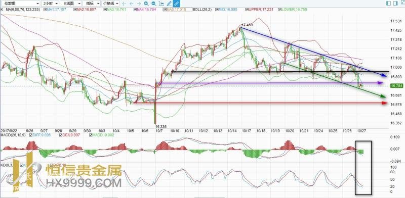The height and width of the screenshot is (198, 405).
Task: Click the current price tag 16.784
Action: click(x=397, y=86)
